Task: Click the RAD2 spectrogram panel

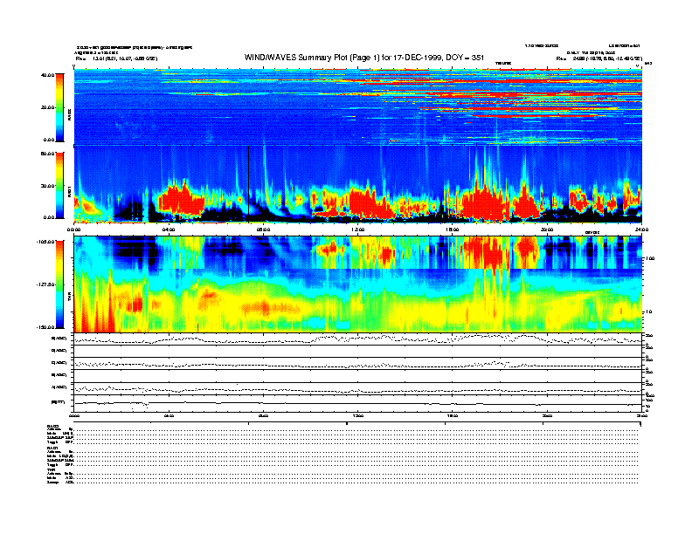Action: point(357,106)
